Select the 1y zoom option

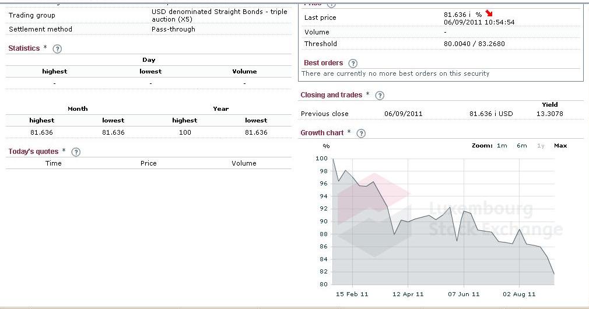tap(541, 146)
